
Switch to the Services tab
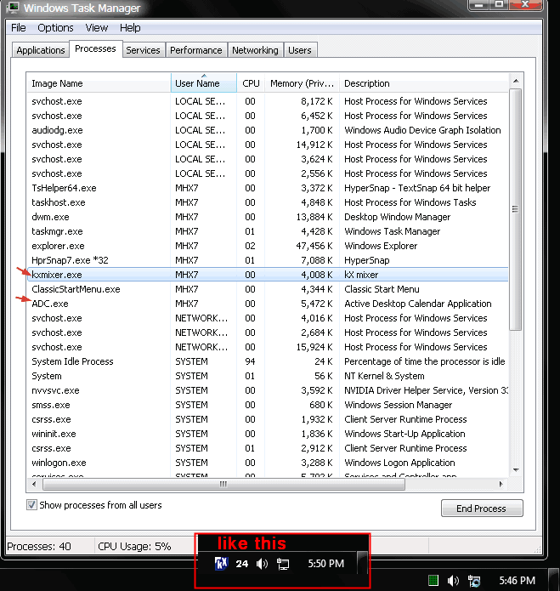click(143, 50)
